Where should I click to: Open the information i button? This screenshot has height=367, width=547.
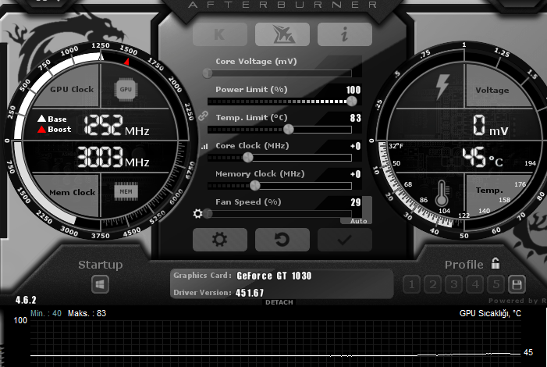pos(345,34)
